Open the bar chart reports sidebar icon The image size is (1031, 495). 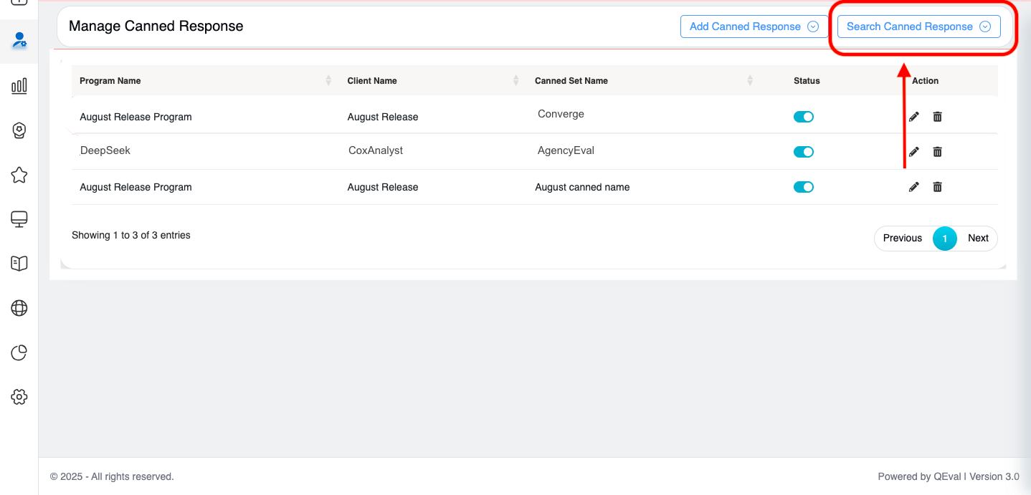point(19,87)
